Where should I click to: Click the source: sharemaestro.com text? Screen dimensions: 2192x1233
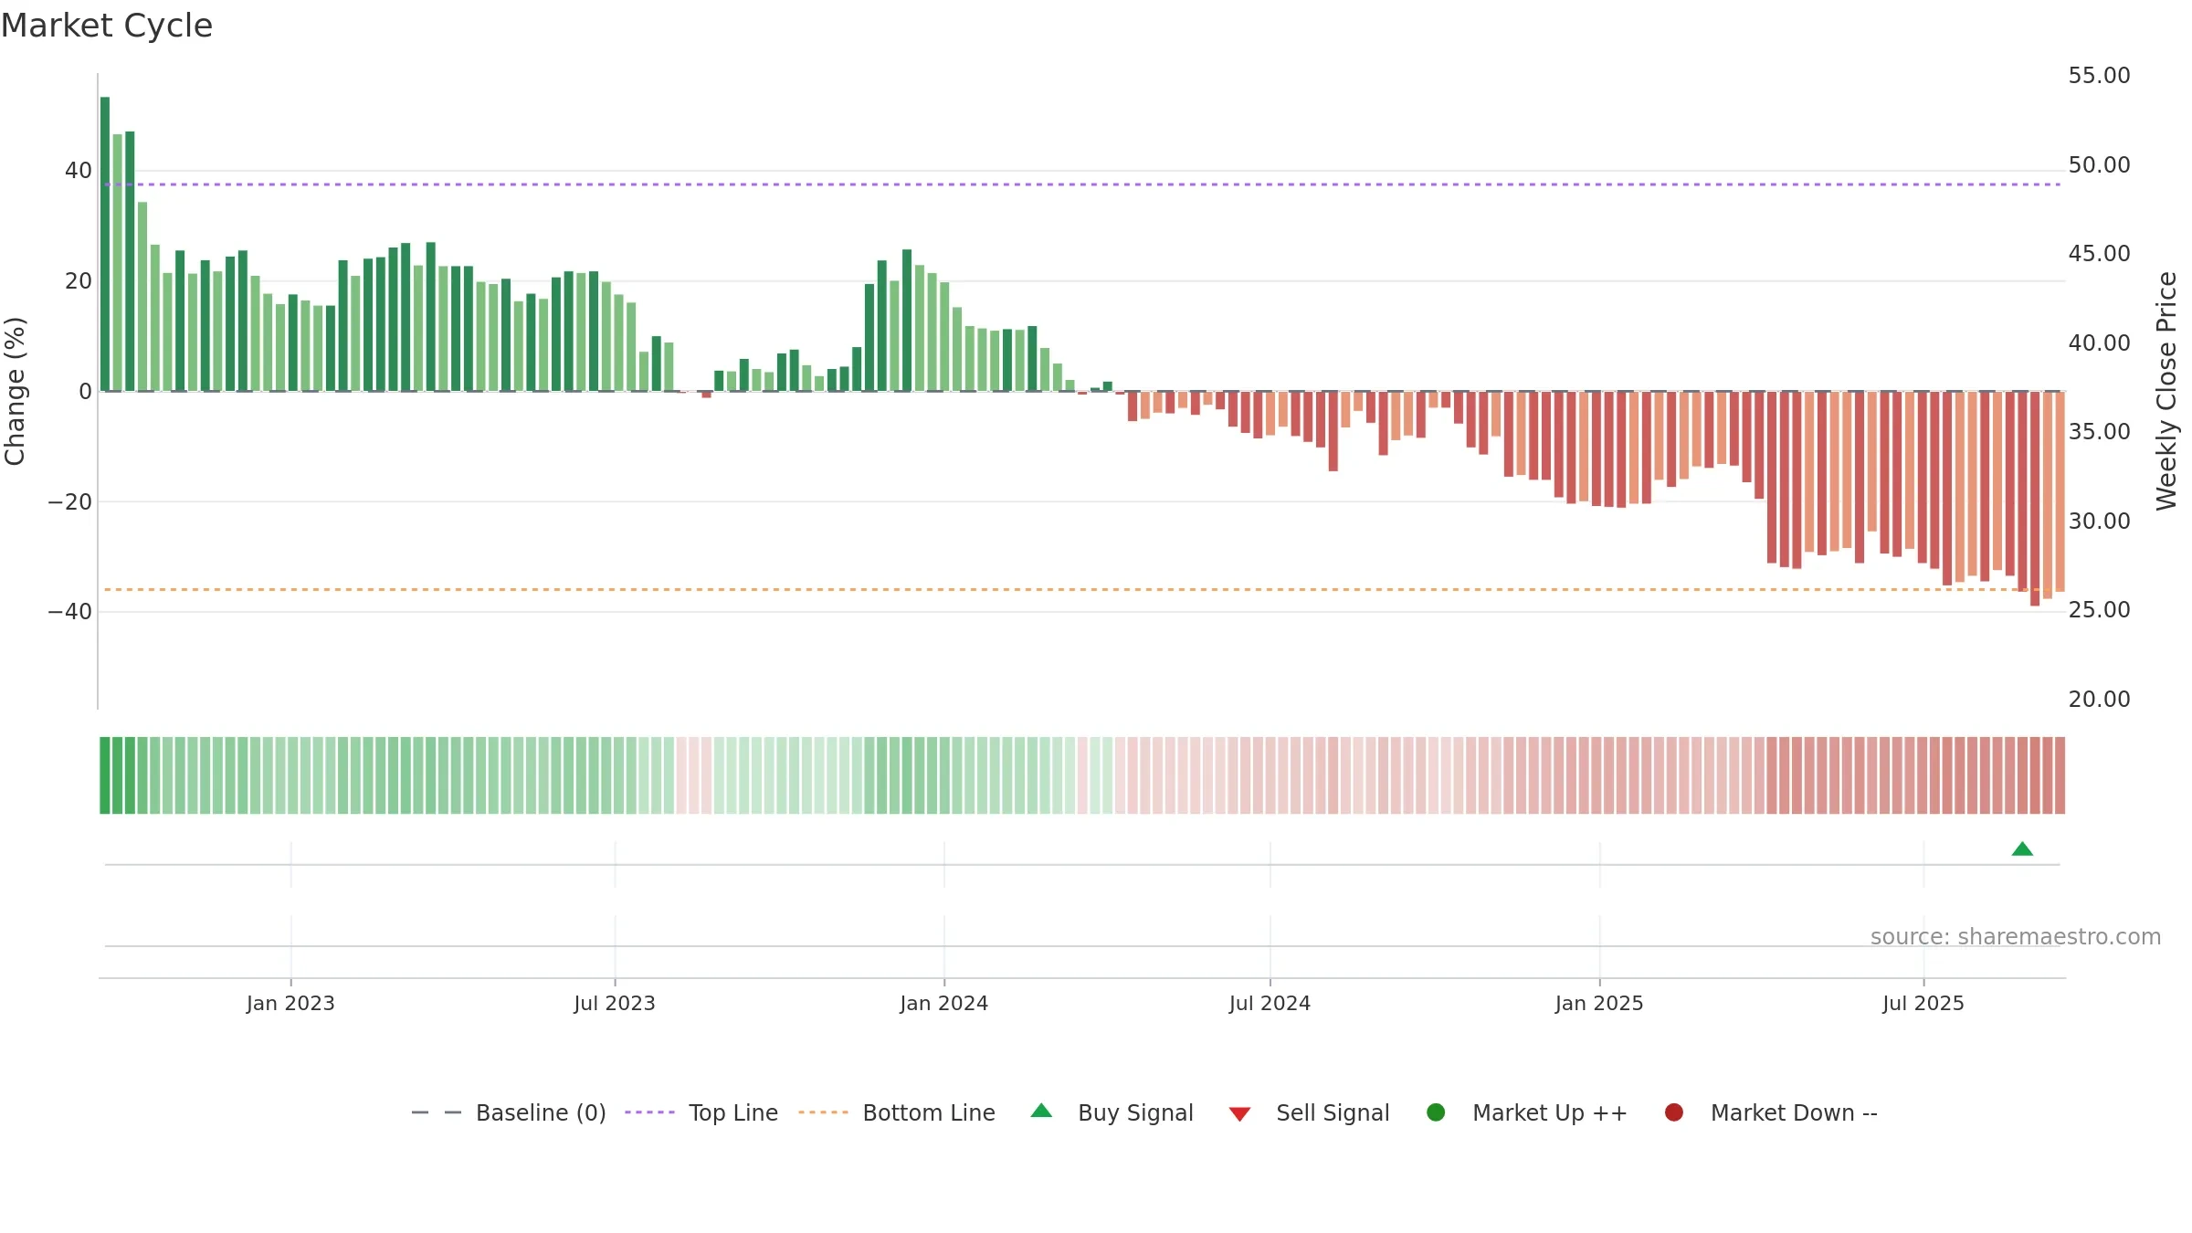point(2016,936)
